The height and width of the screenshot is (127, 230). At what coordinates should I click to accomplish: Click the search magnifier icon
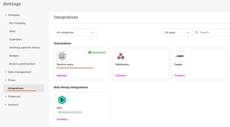pos(197,32)
